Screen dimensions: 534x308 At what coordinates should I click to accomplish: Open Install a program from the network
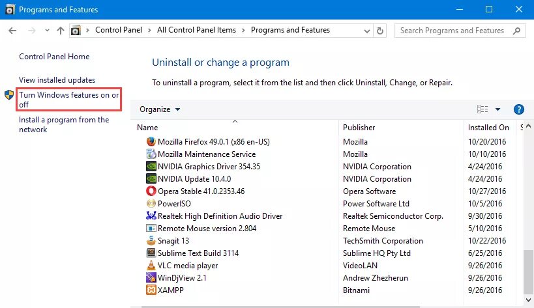coord(64,124)
